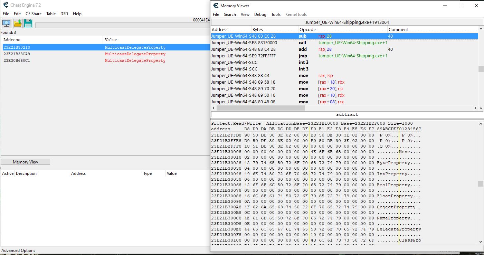Click disassembler horizontal scrollbar left arrow
This screenshot has height=255, width=484.
coord(213,108)
